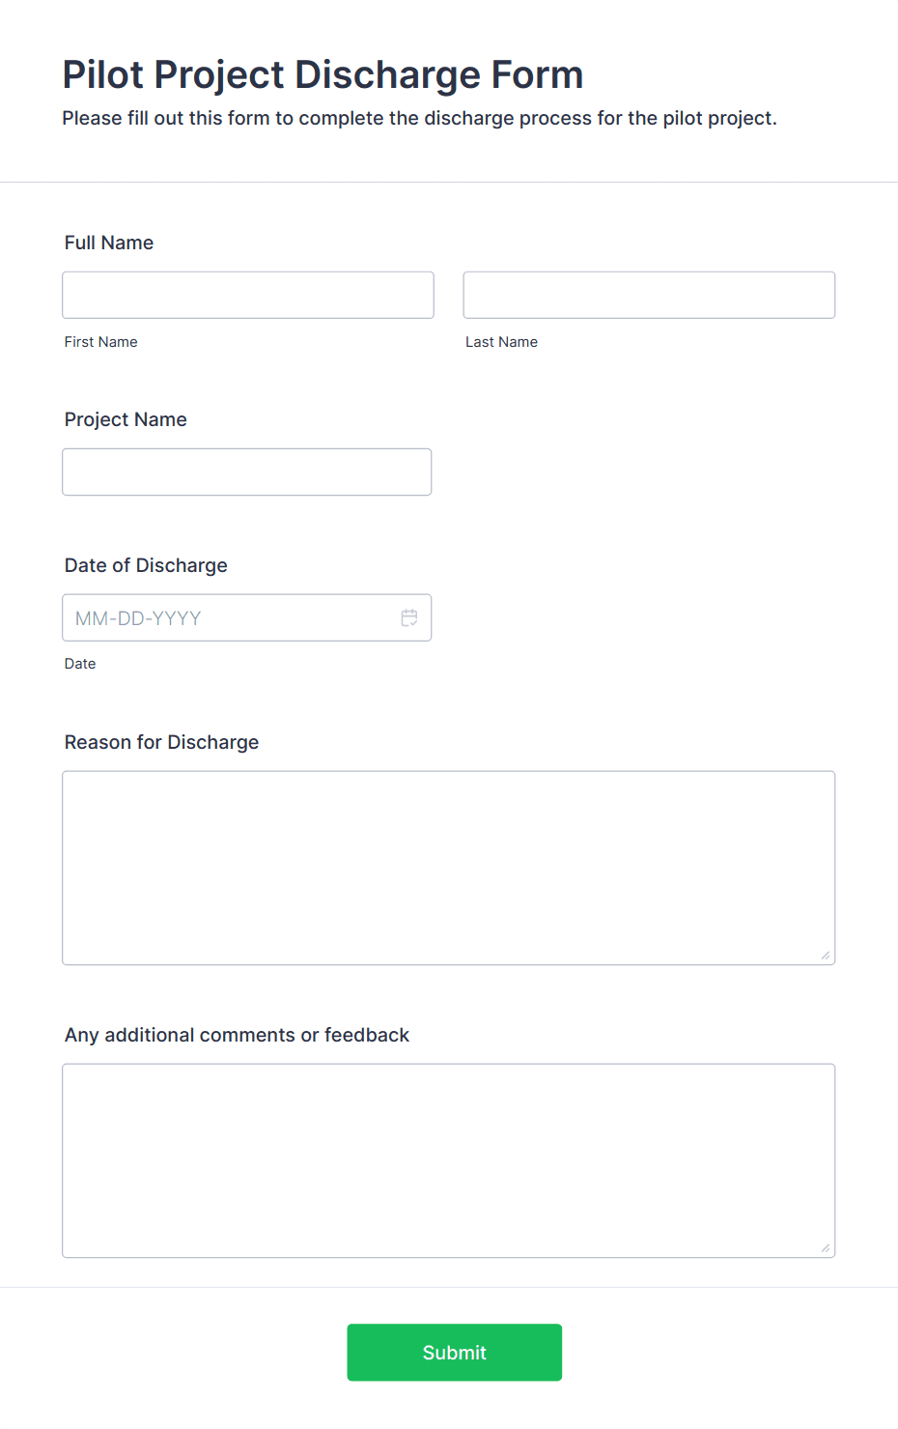Click the Project Name label

(126, 419)
